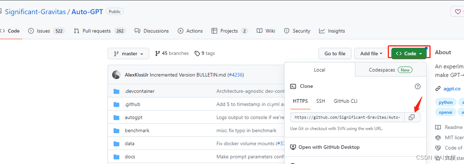Image resolution: width=464 pixels, height=164 pixels.
Task: Expand the Add file dropdown
Action: [371, 53]
